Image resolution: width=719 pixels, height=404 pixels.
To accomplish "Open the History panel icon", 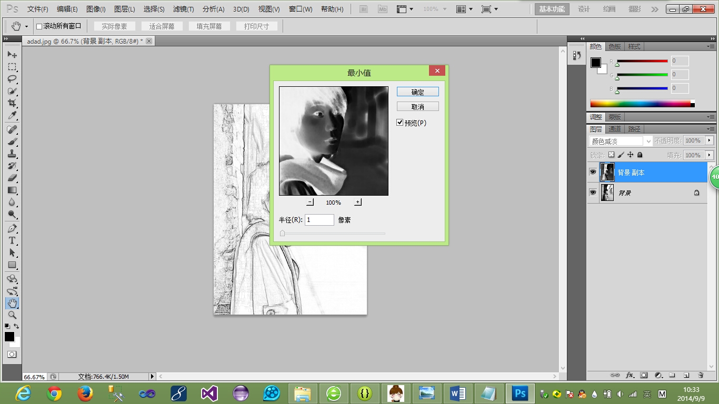I will [577, 55].
